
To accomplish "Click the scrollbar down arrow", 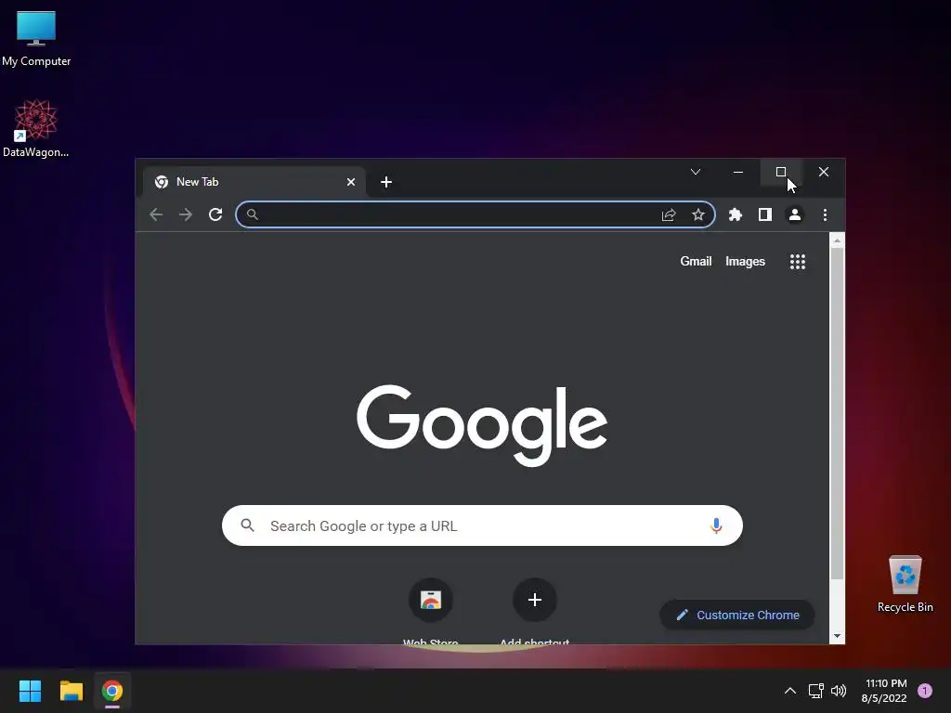I will [837, 636].
